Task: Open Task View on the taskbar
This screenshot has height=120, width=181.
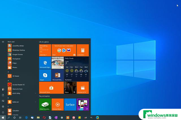Action: pyautogui.click(x=20, y=117)
